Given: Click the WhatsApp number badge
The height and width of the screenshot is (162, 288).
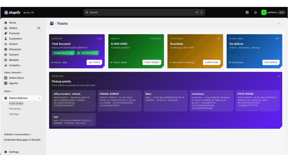Looking at the screenshot, I should coord(87,53).
